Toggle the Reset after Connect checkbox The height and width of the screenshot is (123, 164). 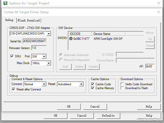pyautogui.click(x=13, y=89)
